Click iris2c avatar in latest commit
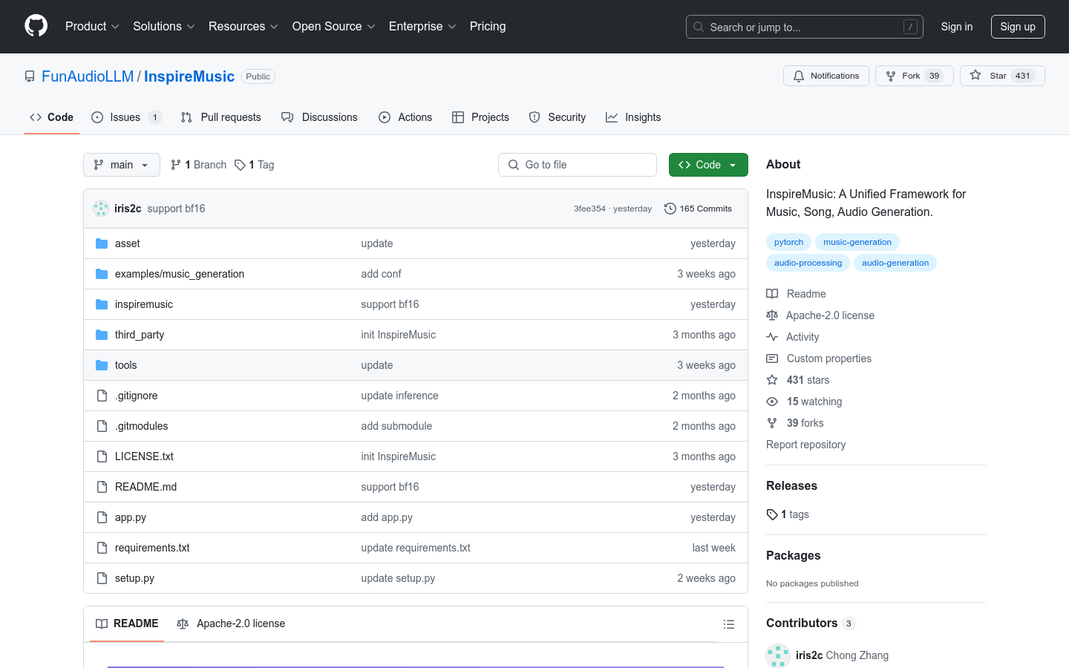1069x668 pixels. [x=101, y=209]
